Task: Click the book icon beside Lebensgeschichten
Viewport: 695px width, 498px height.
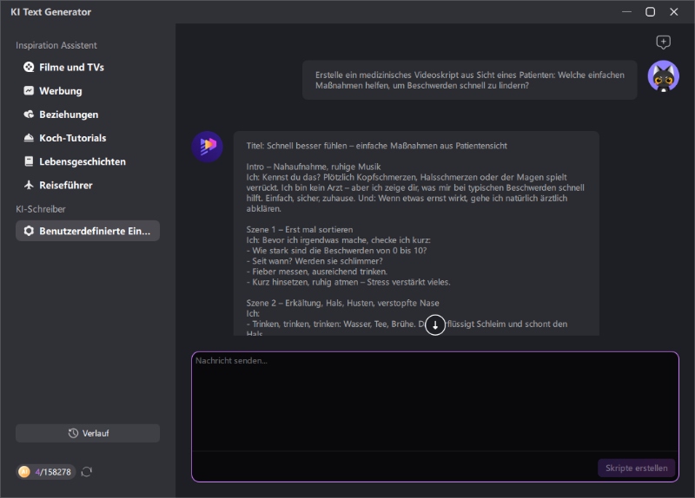Action: 29,161
